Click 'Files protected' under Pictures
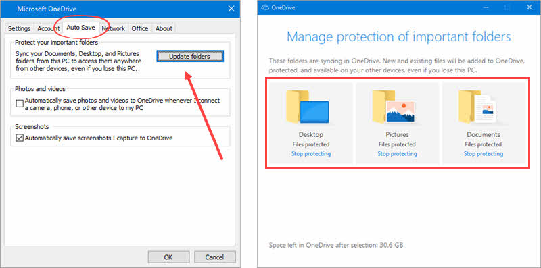 397,144
